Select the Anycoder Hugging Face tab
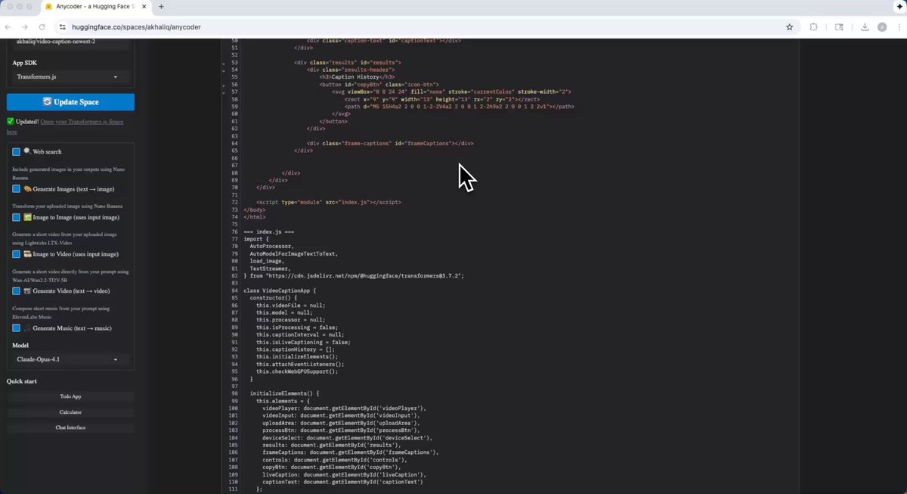 click(x=95, y=6)
